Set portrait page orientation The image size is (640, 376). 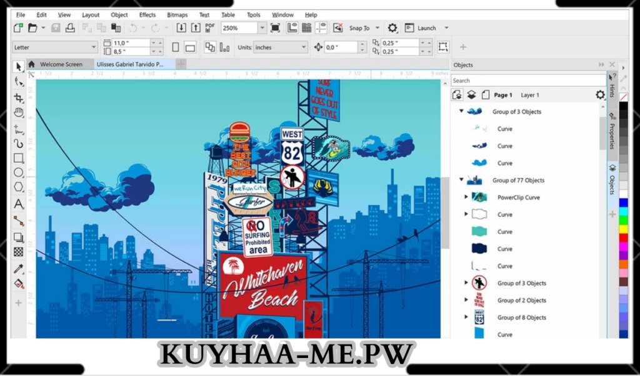click(x=176, y=47)
